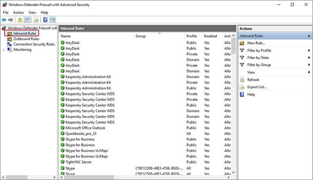Select the Microsoft Office Outlook rule
The width and height of the screenshot is (313, 180).
pos(85,128)
